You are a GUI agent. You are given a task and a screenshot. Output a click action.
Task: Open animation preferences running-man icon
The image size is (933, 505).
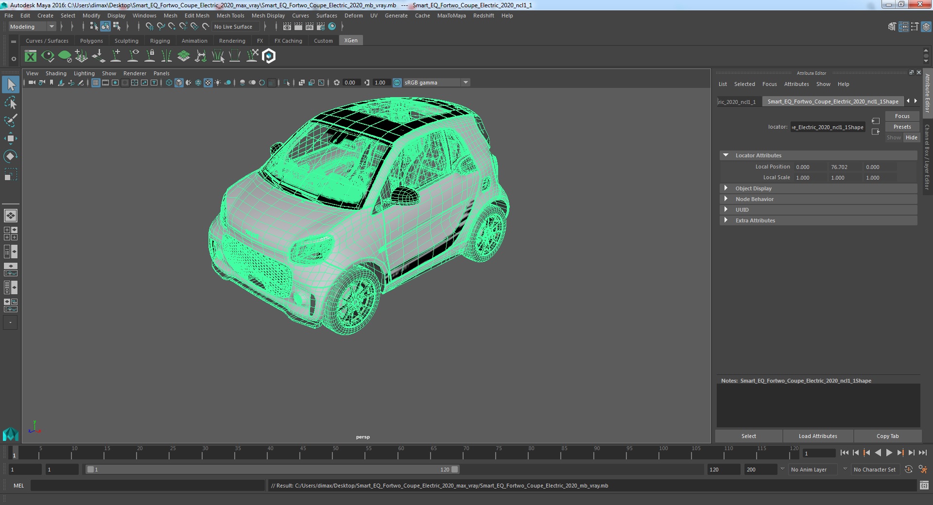(923, 469)
